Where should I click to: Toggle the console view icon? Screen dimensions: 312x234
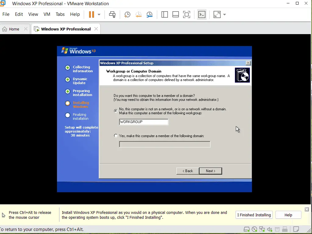(x=202, y=14)
